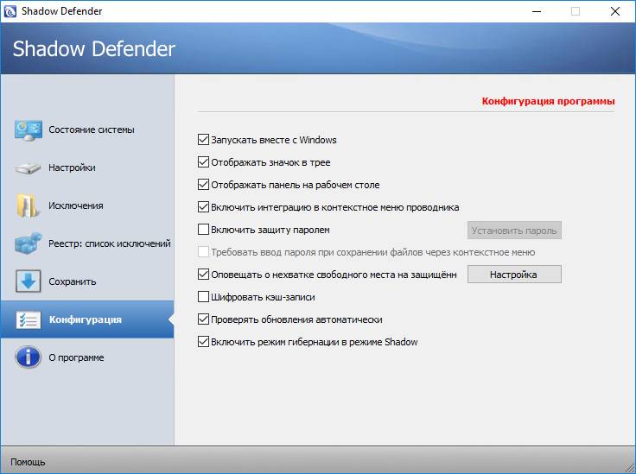The image size is (636, 474).
Task: Toggle режим гибернации в режиме Shadow
Action: pyautogui.click(x=203, y=342)
